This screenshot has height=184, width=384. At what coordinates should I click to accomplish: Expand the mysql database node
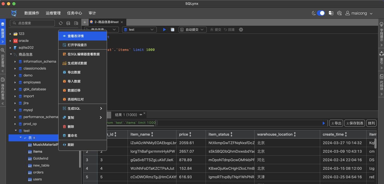[x=15, y=110]
